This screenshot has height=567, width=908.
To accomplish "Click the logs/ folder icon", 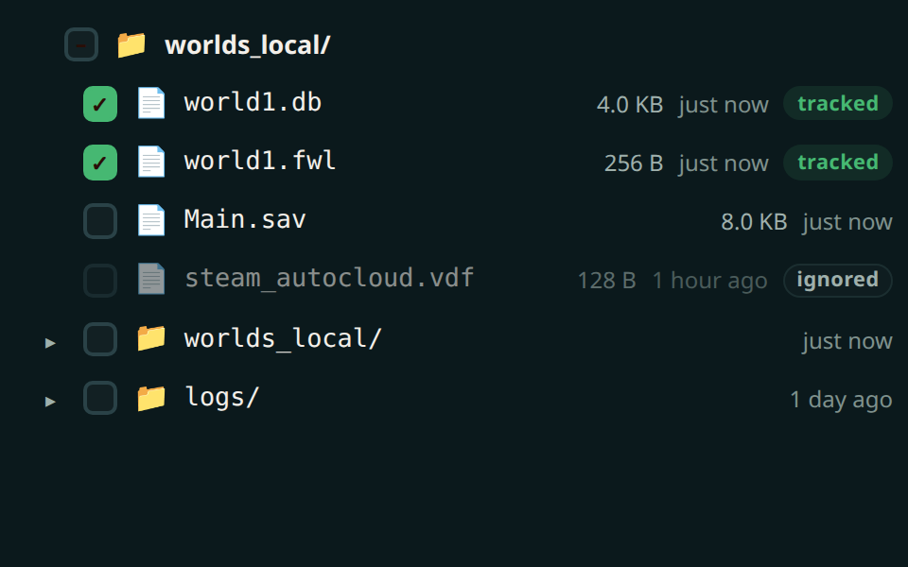I will (151, 398).
